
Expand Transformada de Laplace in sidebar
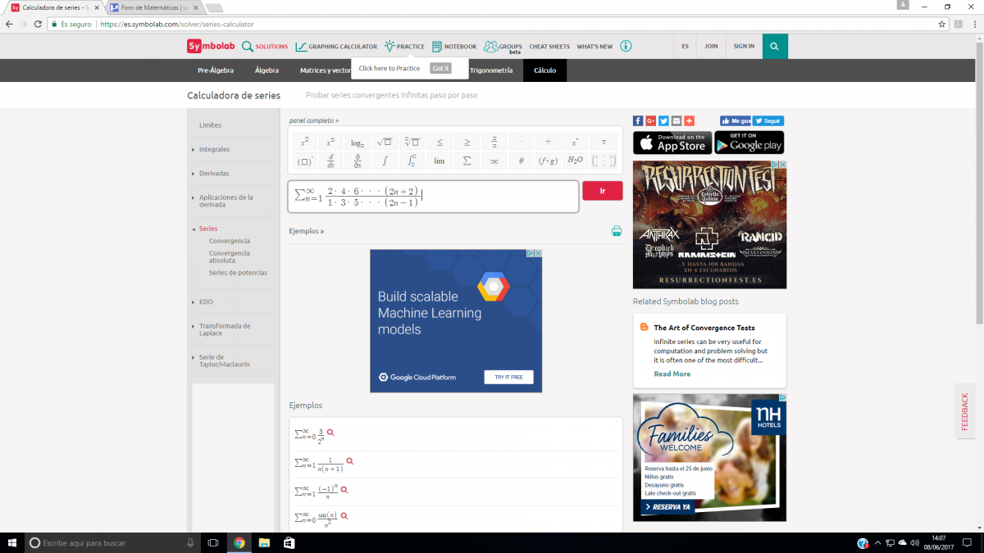click(x=225, y=329)
